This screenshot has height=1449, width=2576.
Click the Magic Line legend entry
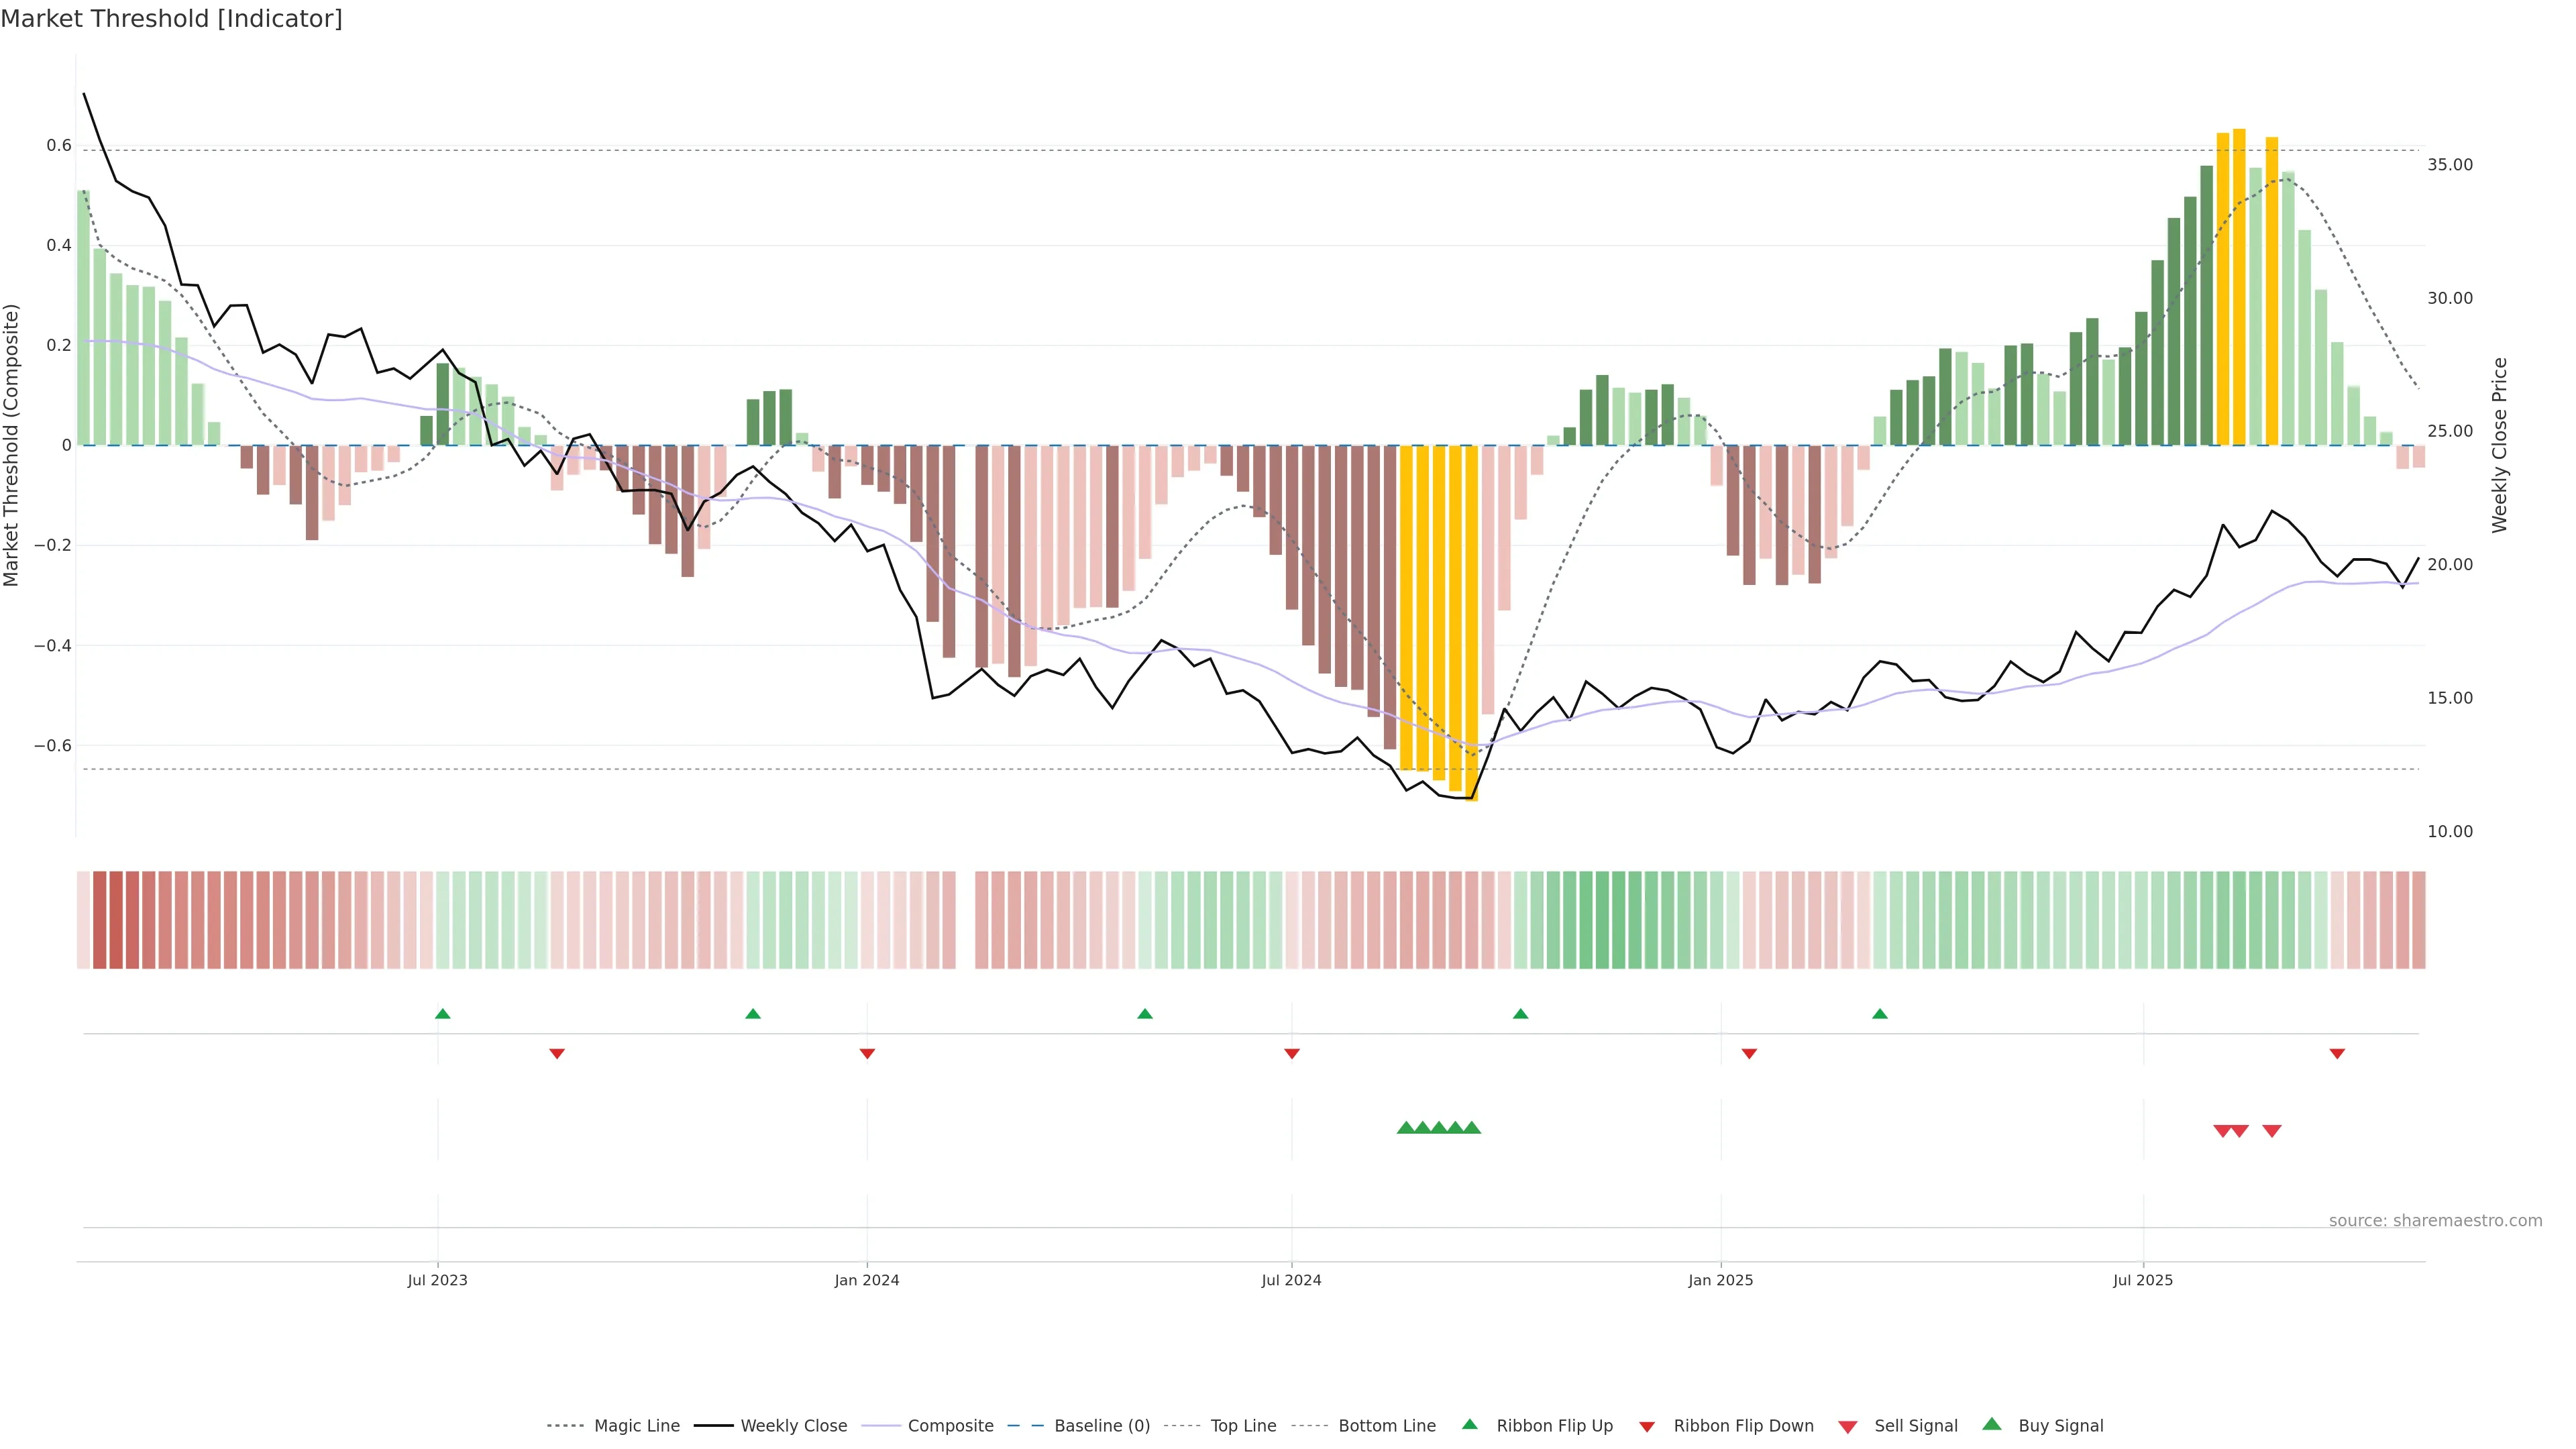[636, 1426]
